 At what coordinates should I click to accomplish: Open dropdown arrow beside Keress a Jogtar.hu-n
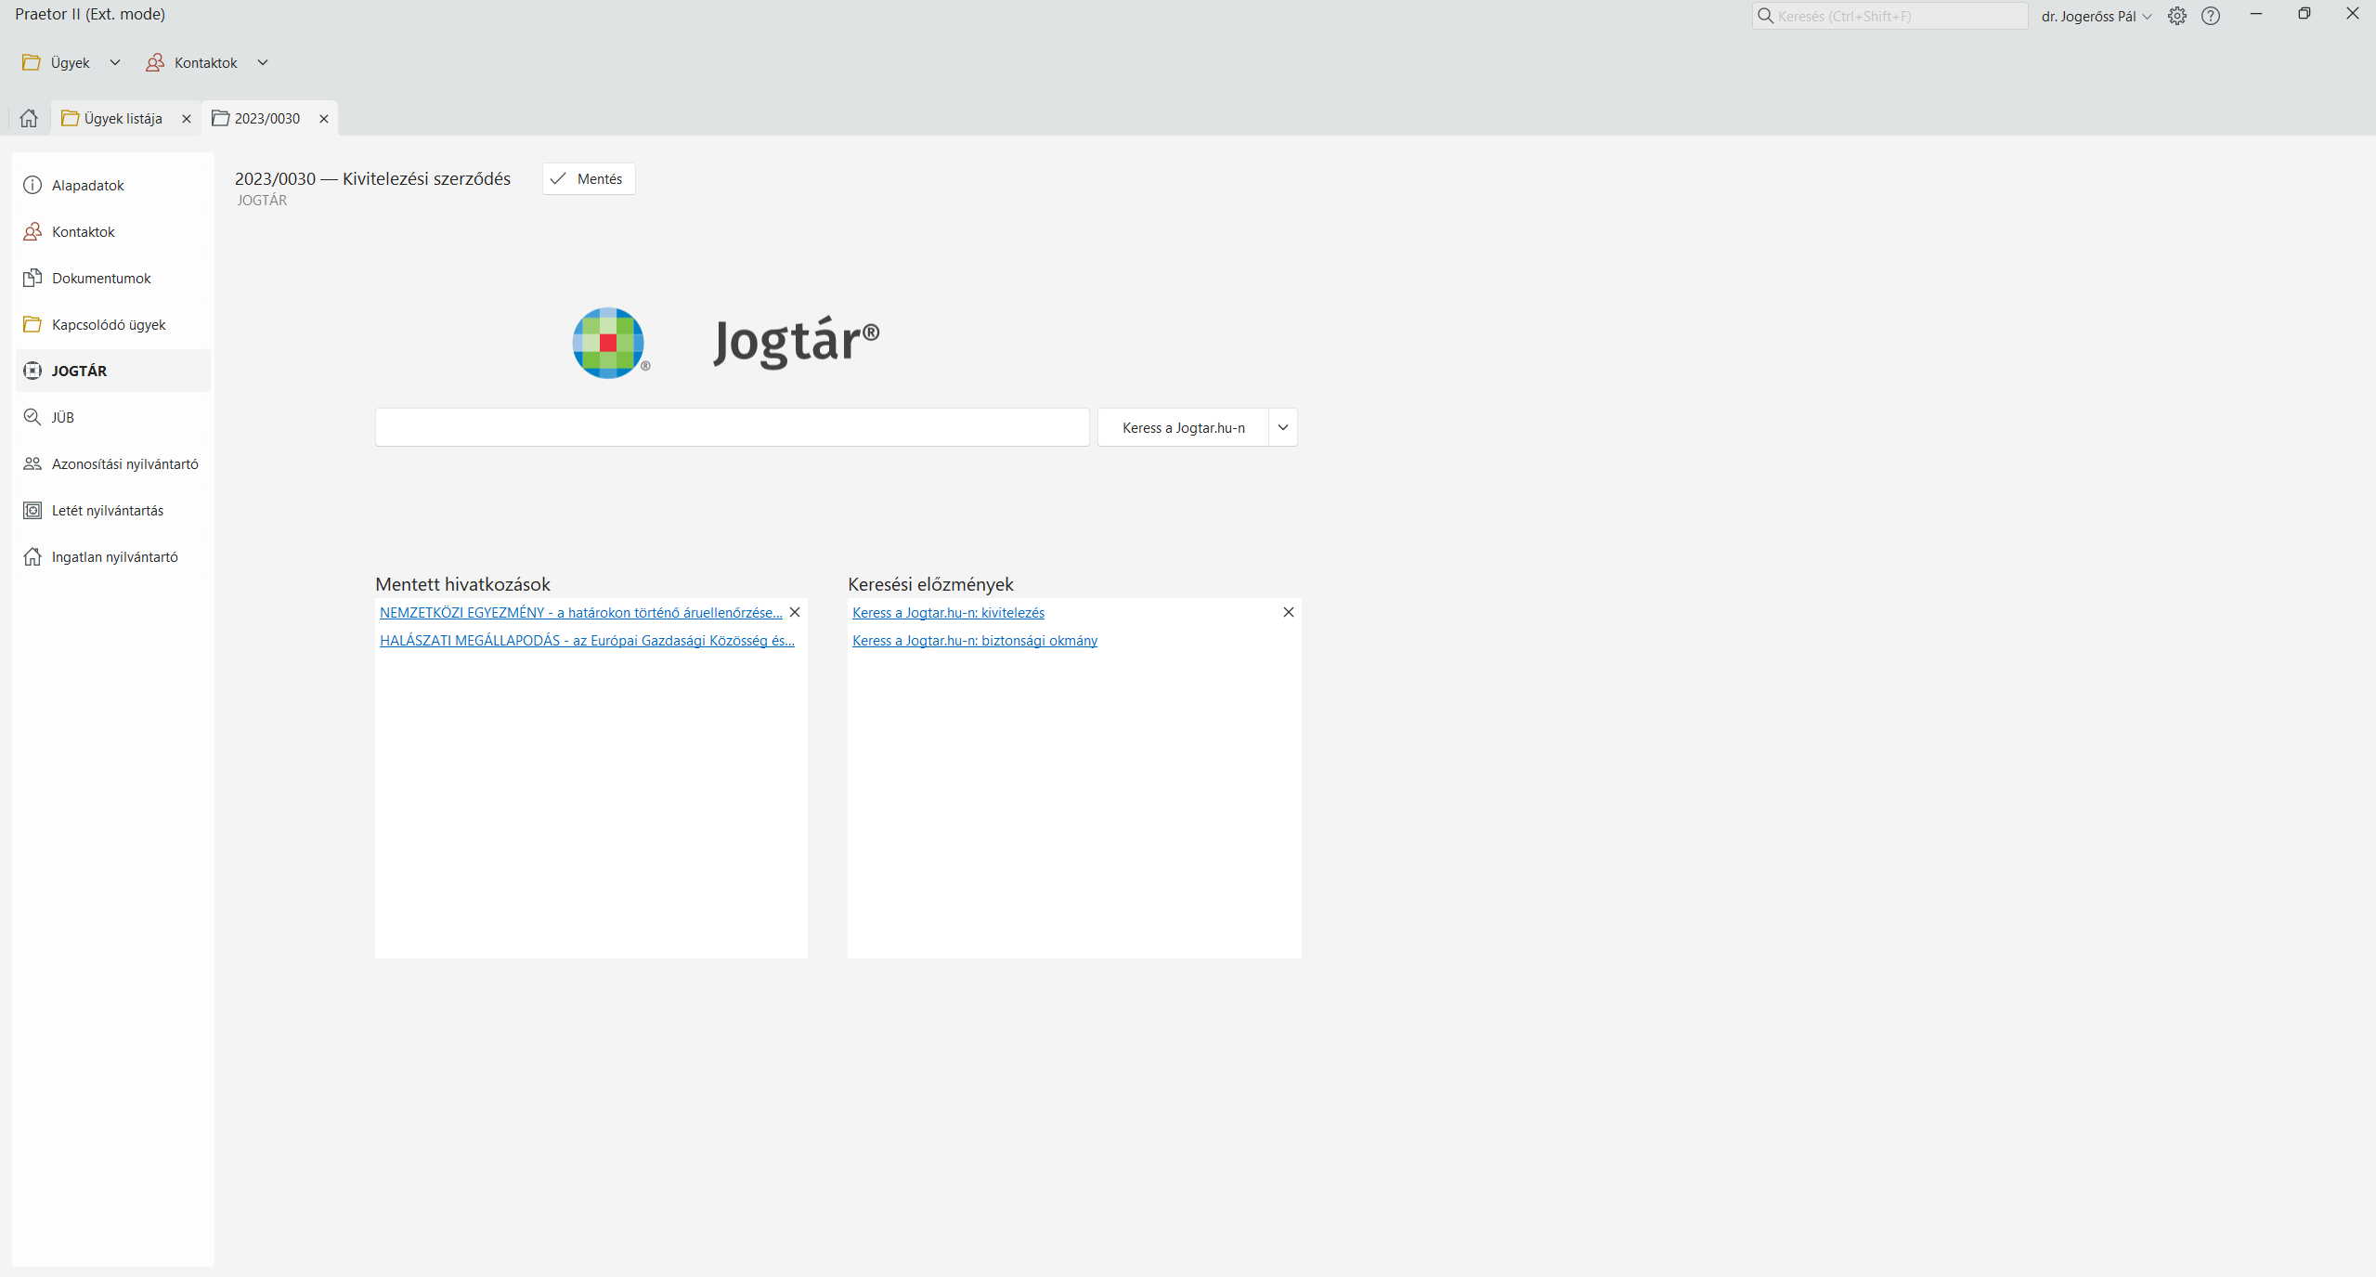pos(1282,427)
